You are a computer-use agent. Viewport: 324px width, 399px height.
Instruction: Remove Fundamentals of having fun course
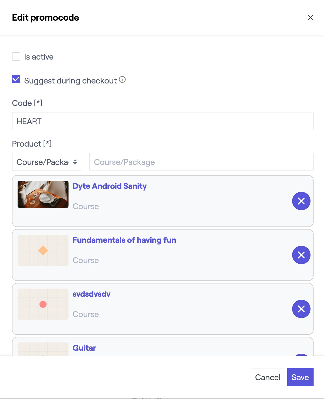[301, 255]
